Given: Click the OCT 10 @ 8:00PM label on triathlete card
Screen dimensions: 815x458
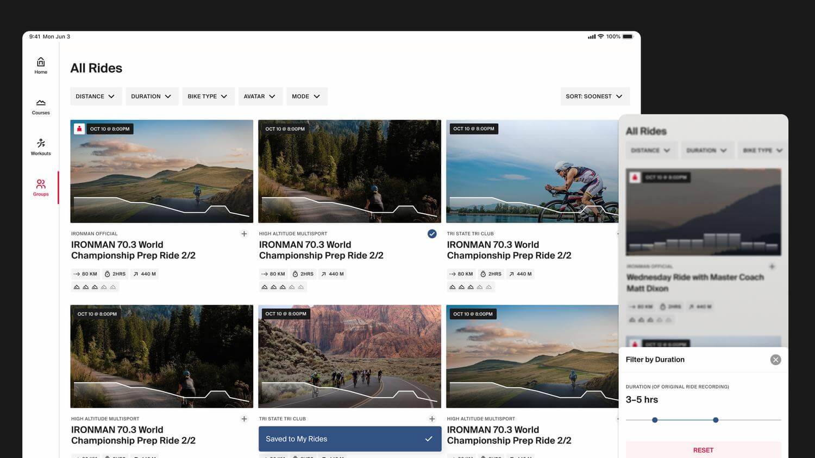Looking at the screenshot, I should coord(474,129).
